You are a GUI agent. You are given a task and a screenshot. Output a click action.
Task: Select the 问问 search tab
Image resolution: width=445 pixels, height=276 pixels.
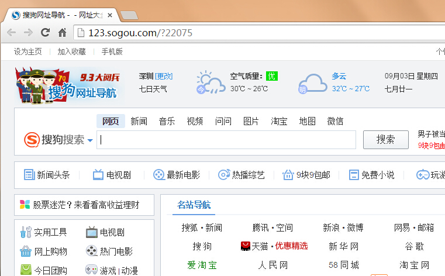pos(223,121)
